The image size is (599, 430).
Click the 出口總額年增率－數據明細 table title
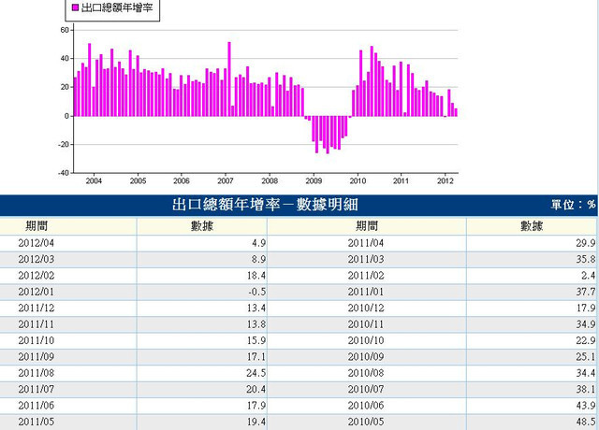click(x=265, y=205)
